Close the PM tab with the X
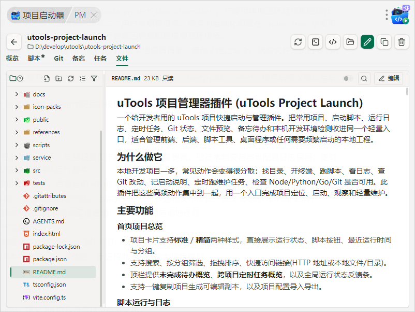This screenshot has height=312, width=415. [x=94, y=15]
